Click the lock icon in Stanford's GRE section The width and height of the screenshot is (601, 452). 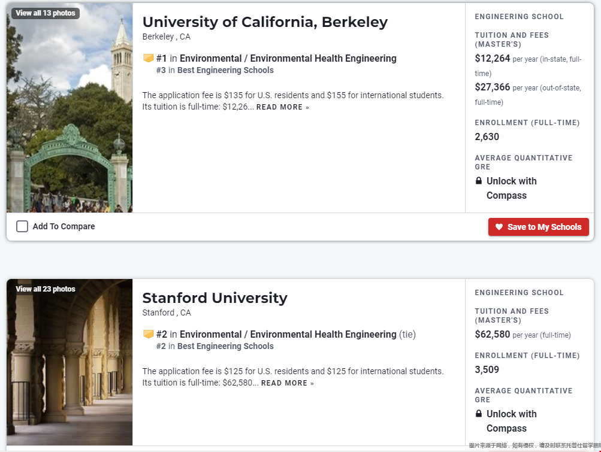[478, 414]
